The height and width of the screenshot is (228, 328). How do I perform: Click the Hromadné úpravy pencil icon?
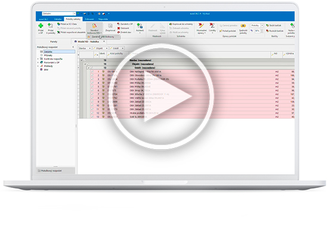(x=201, y=26)
